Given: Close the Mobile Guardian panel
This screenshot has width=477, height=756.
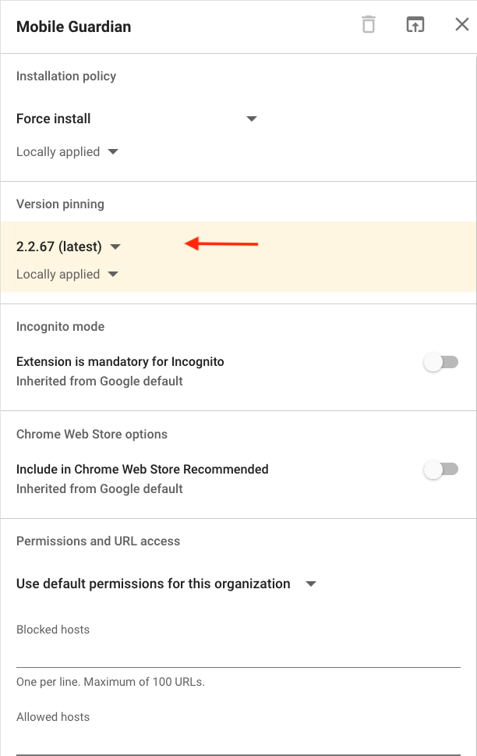Looking at the screenshot, I should pos(462,24).
